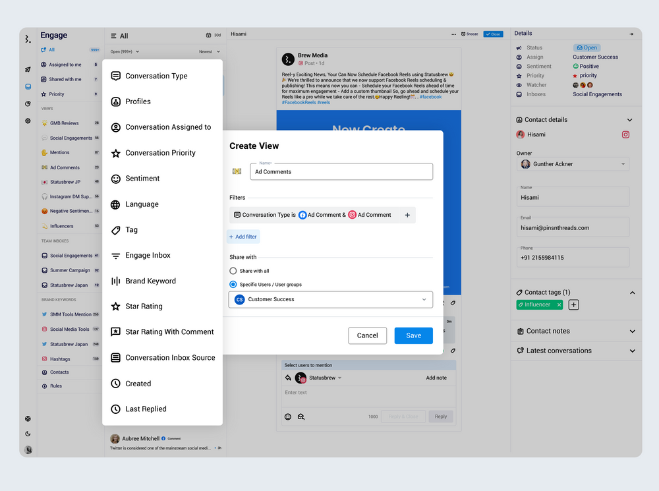Image resolution: width=659 pixels, height=491 pixels.
Task: Click the Open status badge
Action: [587, 47]
